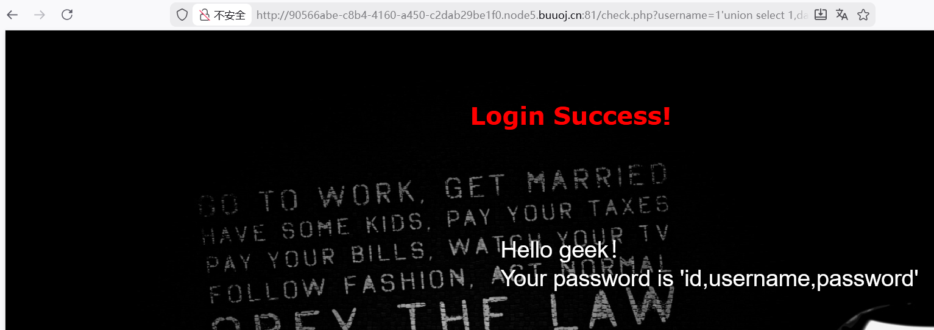
Task: Open the translate page icon
Action: [x=842, y=15]
